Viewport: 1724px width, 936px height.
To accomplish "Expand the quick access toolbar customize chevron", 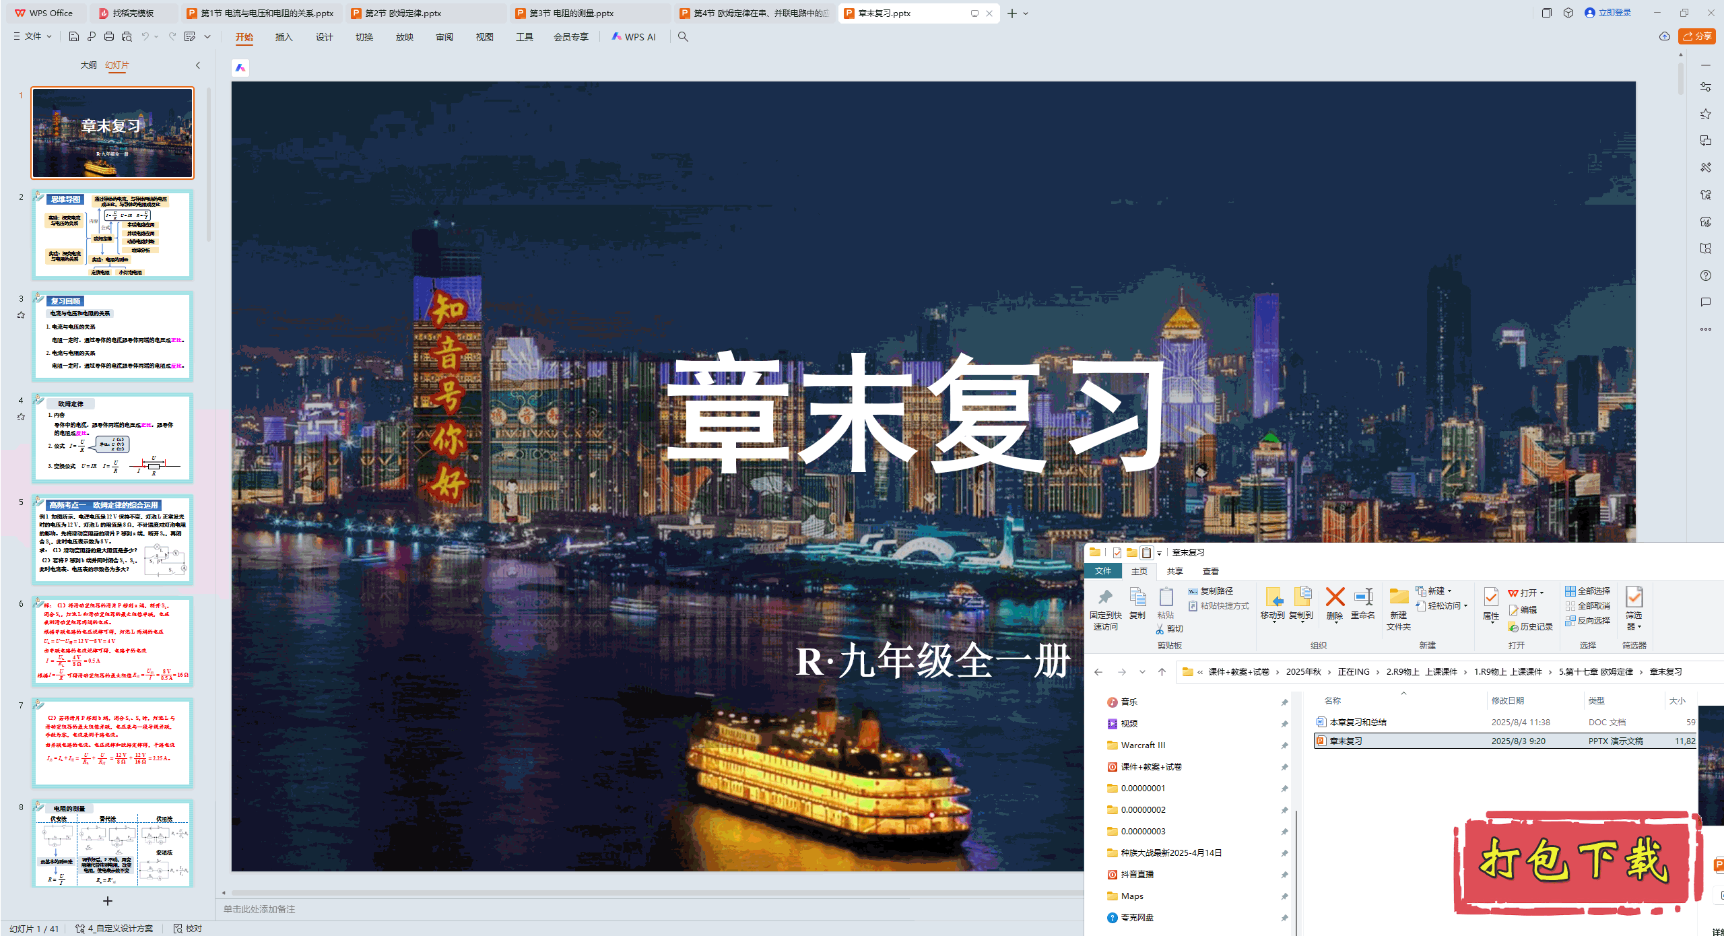I will [207, 36].
